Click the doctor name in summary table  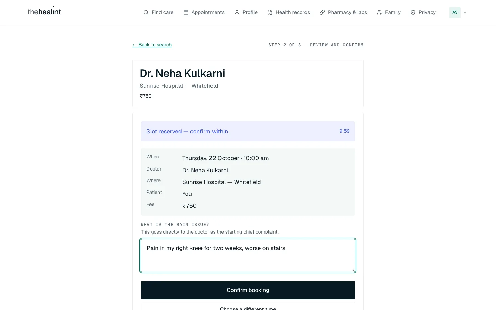[205, 170]
